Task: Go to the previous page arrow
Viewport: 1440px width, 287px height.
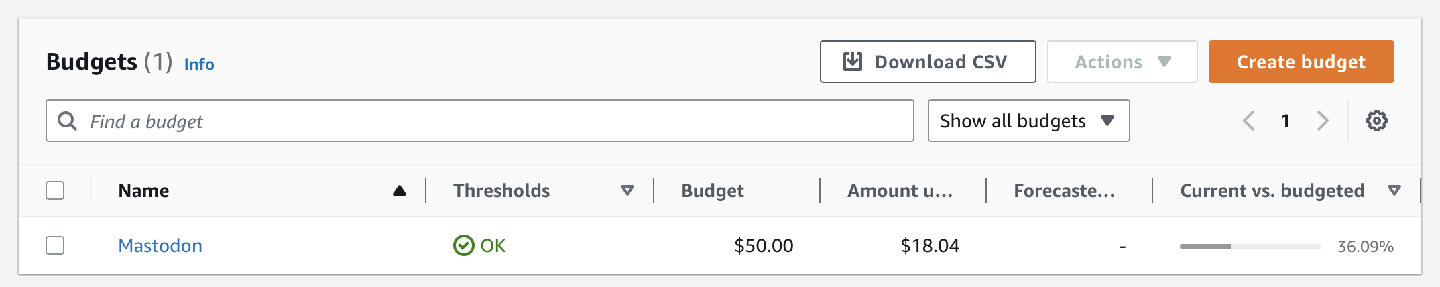Action: tap(1248, 121)
